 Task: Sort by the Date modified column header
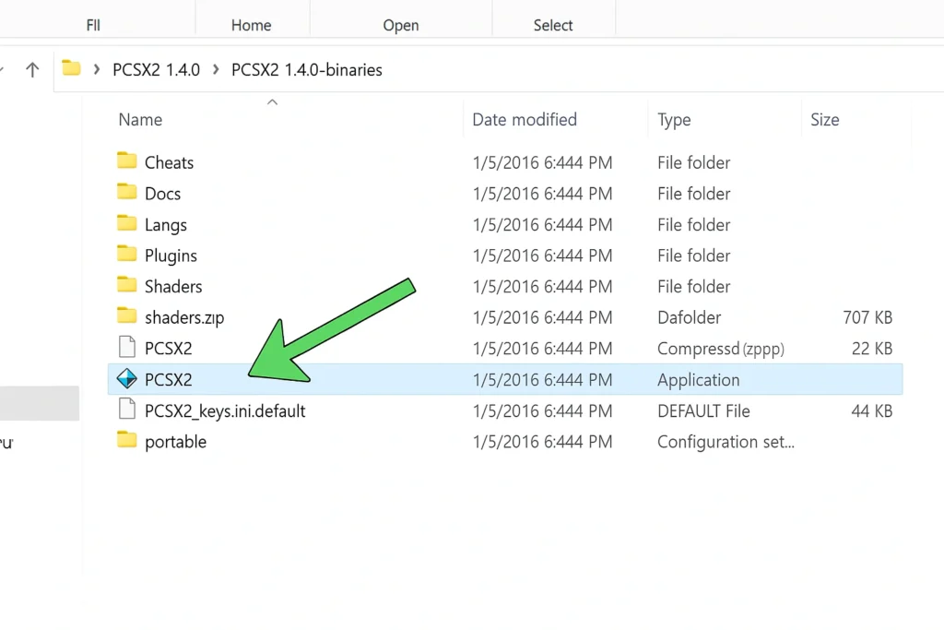point(525,120)
